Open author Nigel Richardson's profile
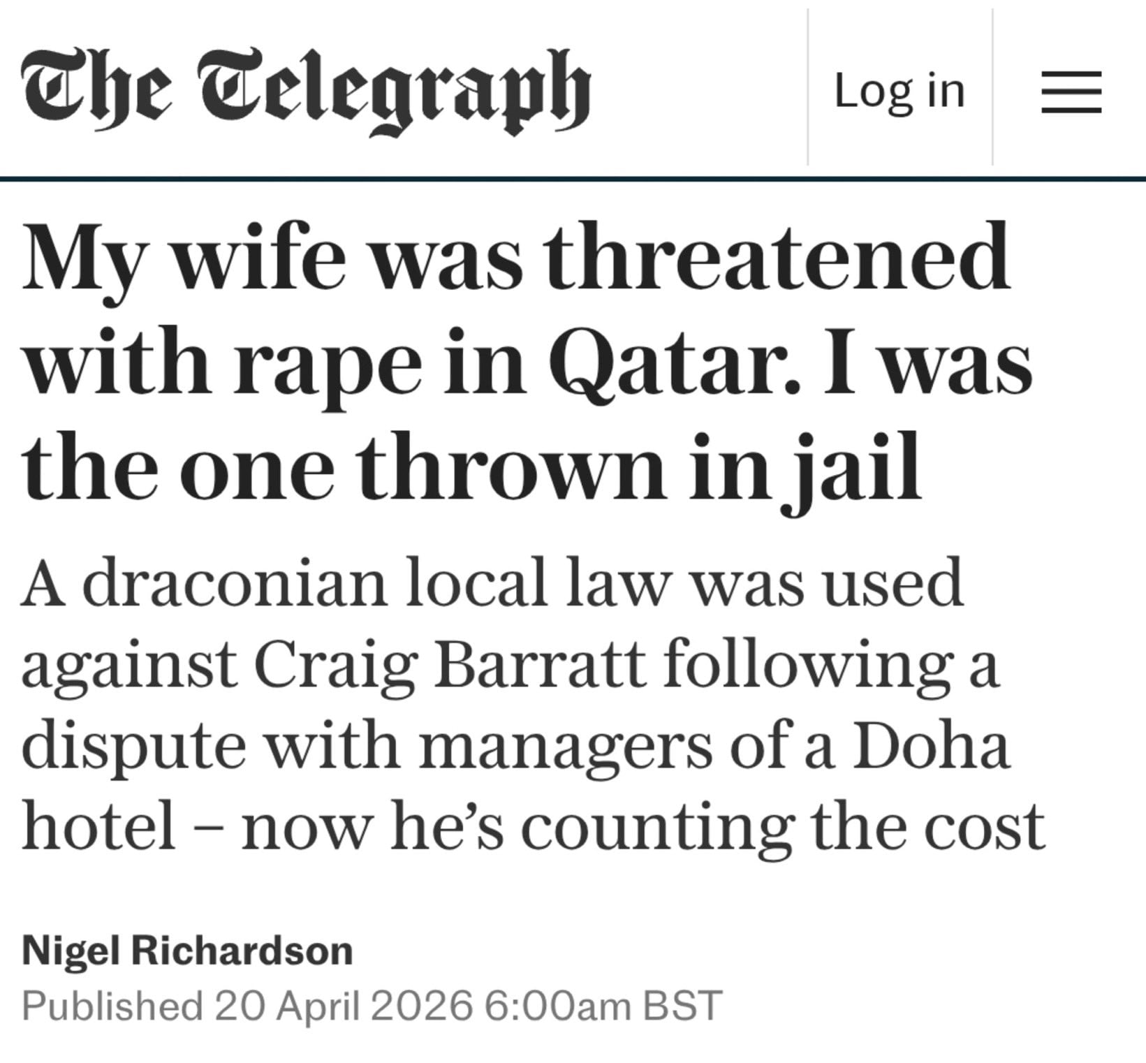 (x=187, y=951)
